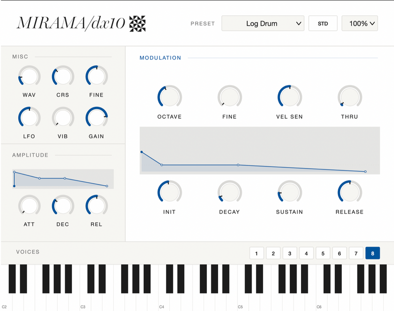Click the VOICES label
The image size is (394, 311).
point(28,252)
